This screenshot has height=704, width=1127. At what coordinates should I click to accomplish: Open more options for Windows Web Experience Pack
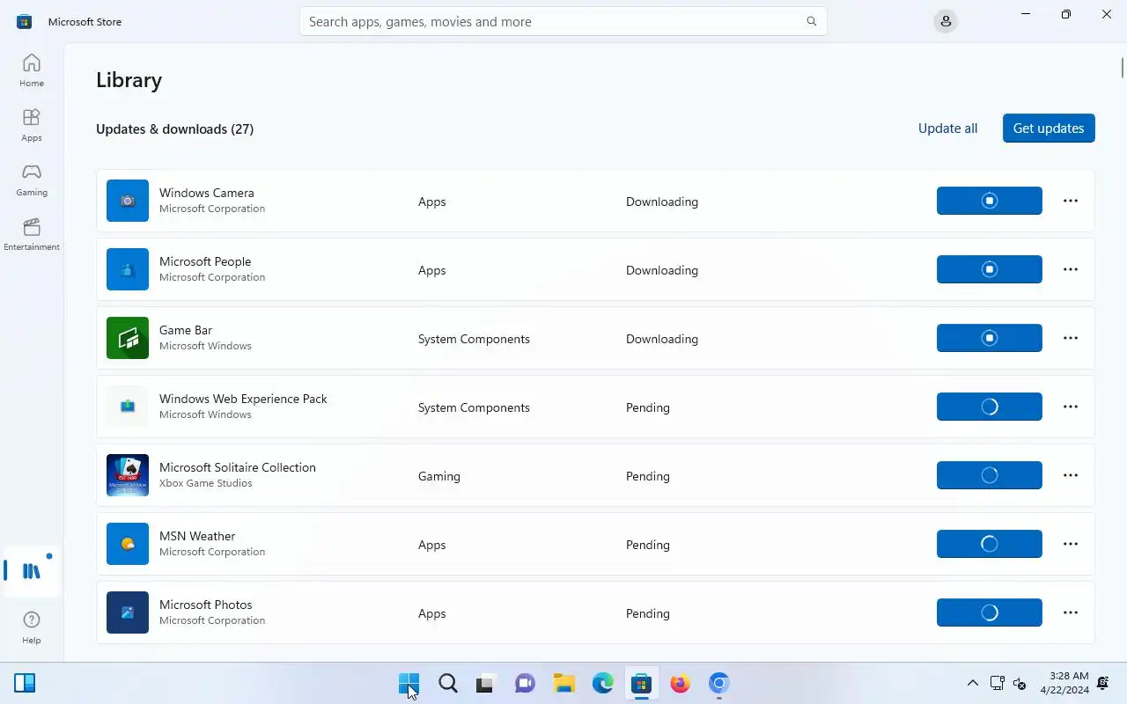click(x=1071, y=407)
